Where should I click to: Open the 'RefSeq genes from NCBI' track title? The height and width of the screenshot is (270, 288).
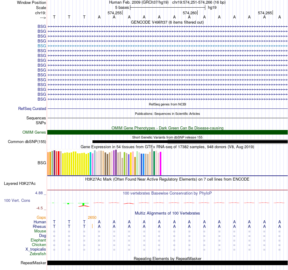(x=167, y=104)
